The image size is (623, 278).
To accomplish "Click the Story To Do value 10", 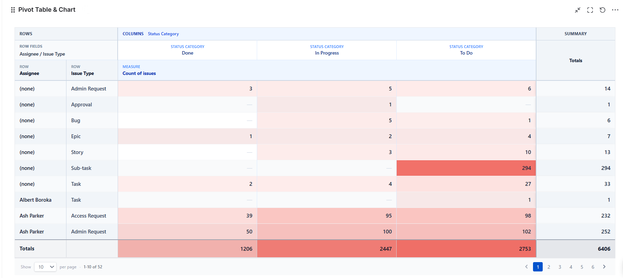I will 466,152.
